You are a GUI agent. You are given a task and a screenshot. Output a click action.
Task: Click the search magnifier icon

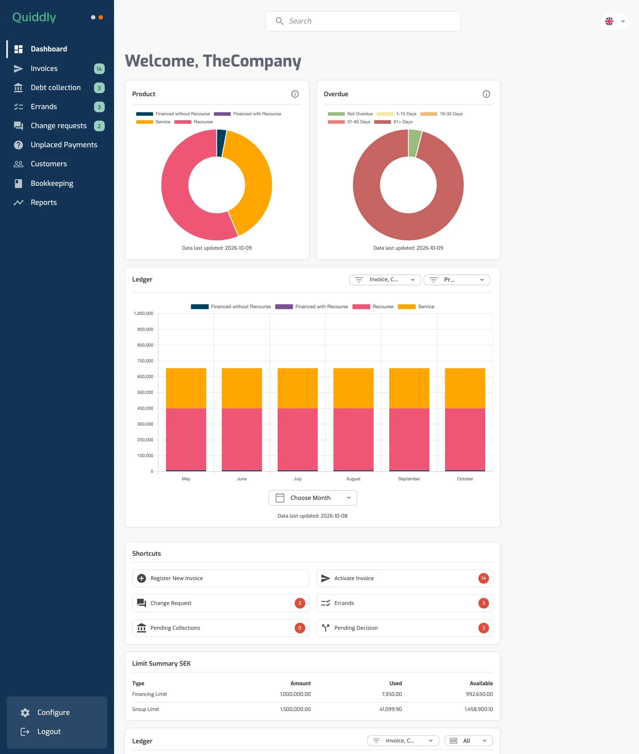point(280,21)
